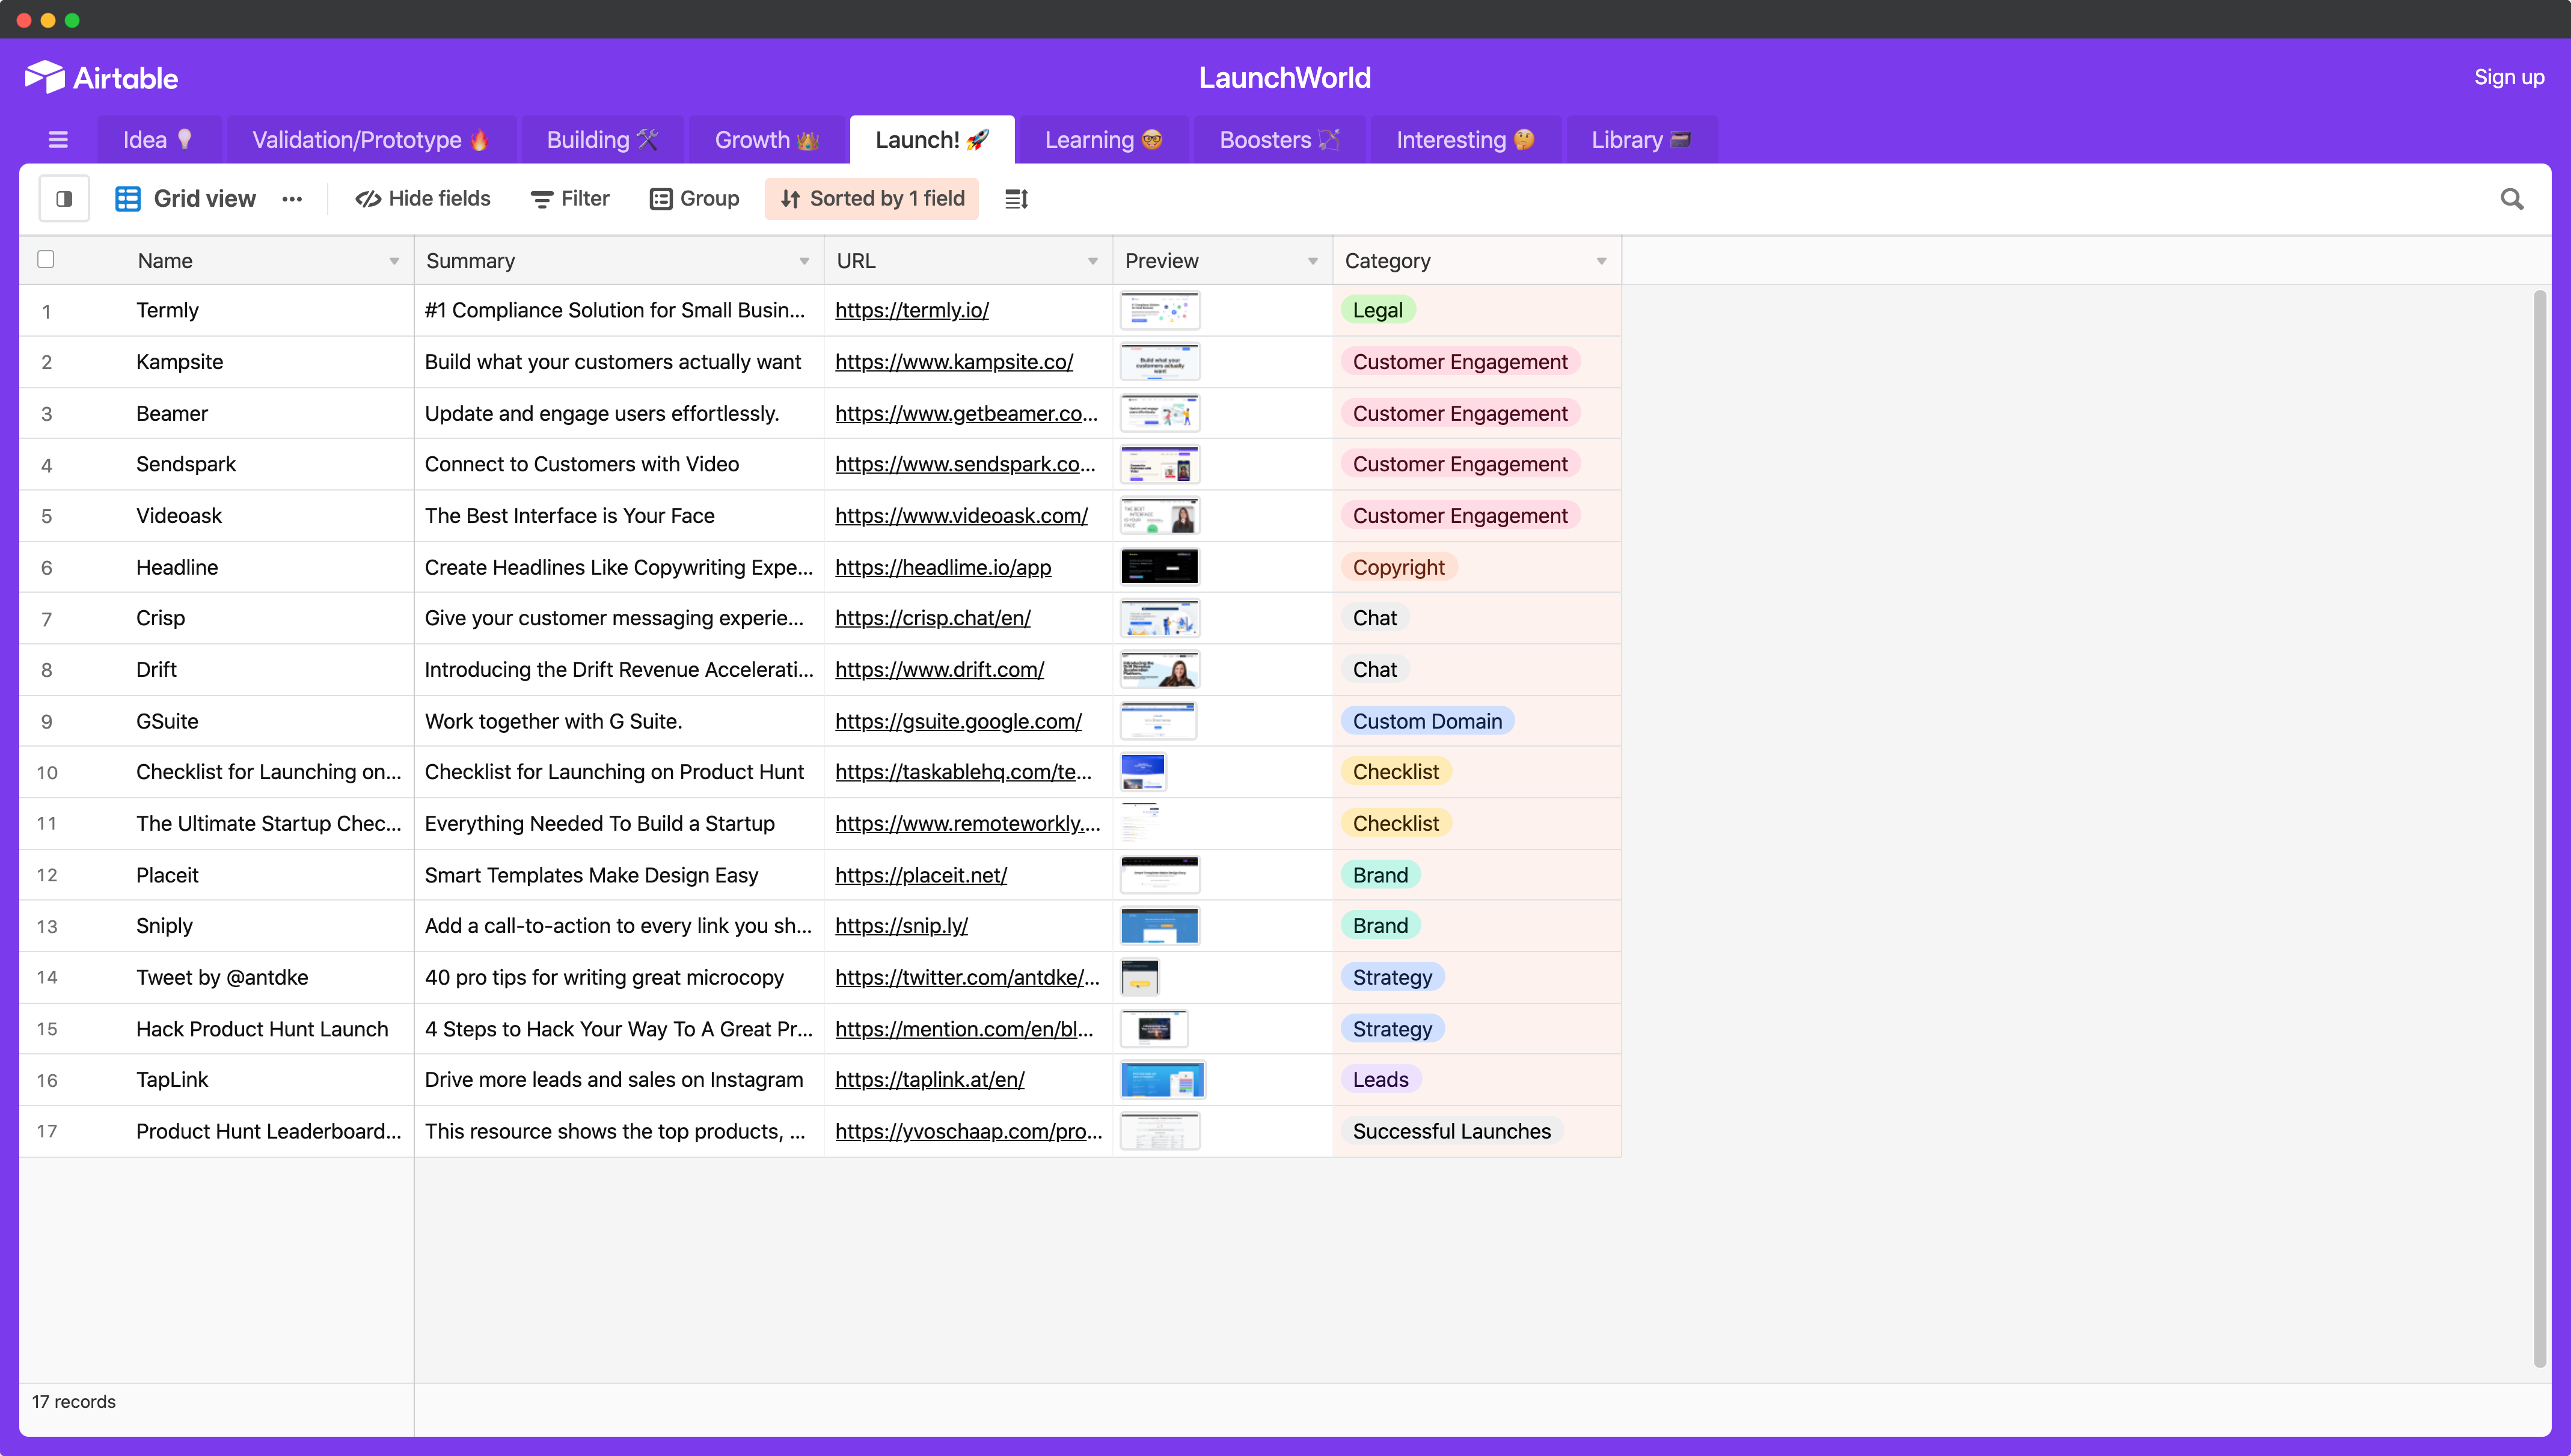The width and height of the screenshot is (2571, 1456).
Task: Click the vertical scrollbar
Action: point(2539,828)
